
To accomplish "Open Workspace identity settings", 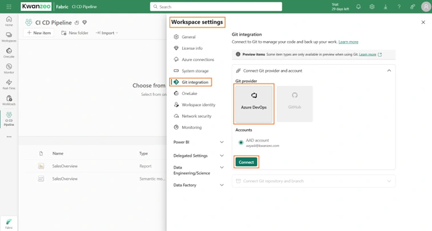I will coord(198,105).
